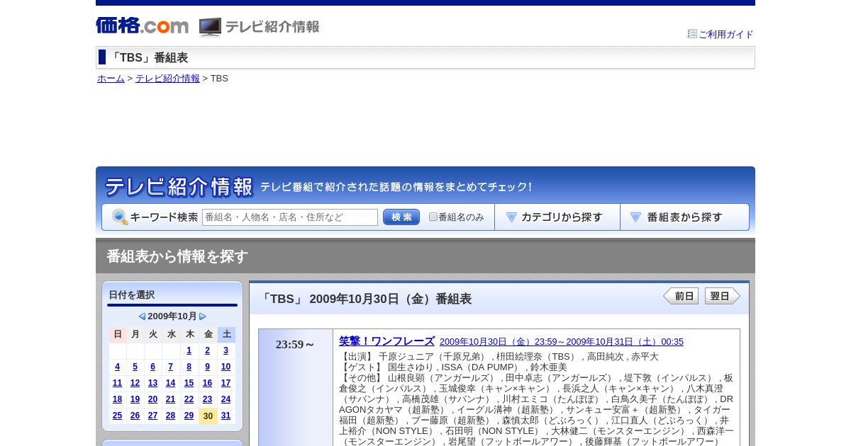
Task: Click the 検索 search button
Action: point(401,217)
